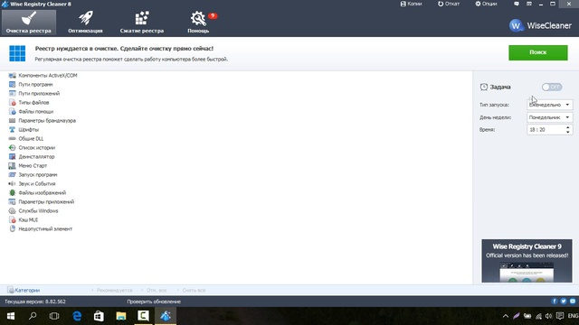The width and height of the screenshot is (579, 325).
Task: Click the Отм. все link
Action: pos(157,291)
